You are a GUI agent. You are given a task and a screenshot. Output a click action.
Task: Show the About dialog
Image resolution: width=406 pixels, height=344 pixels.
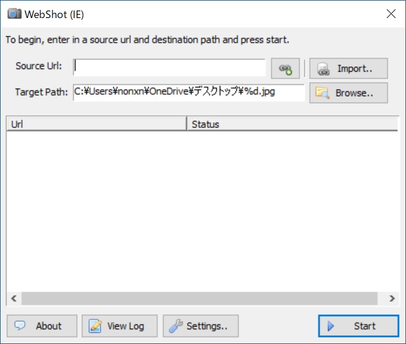[42, 326]
